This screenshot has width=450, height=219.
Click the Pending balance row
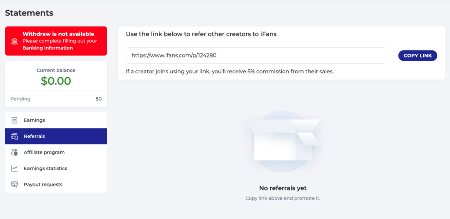(56, 99)
